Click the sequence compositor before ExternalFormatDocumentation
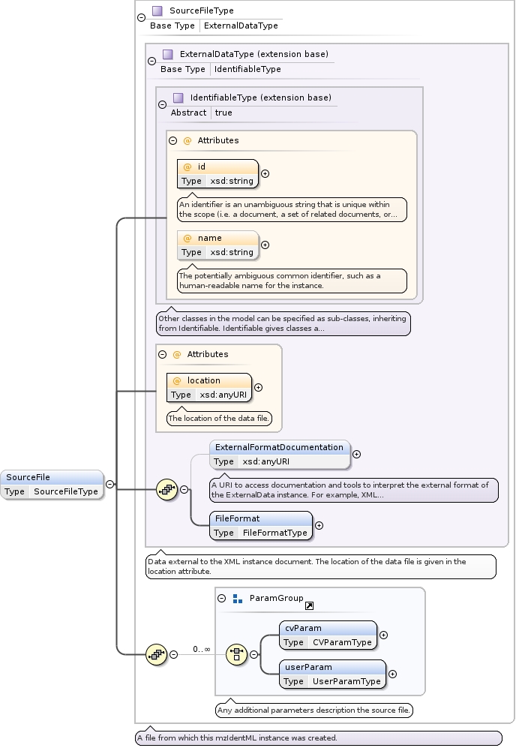The image size is (516, 748). [166, 490]
